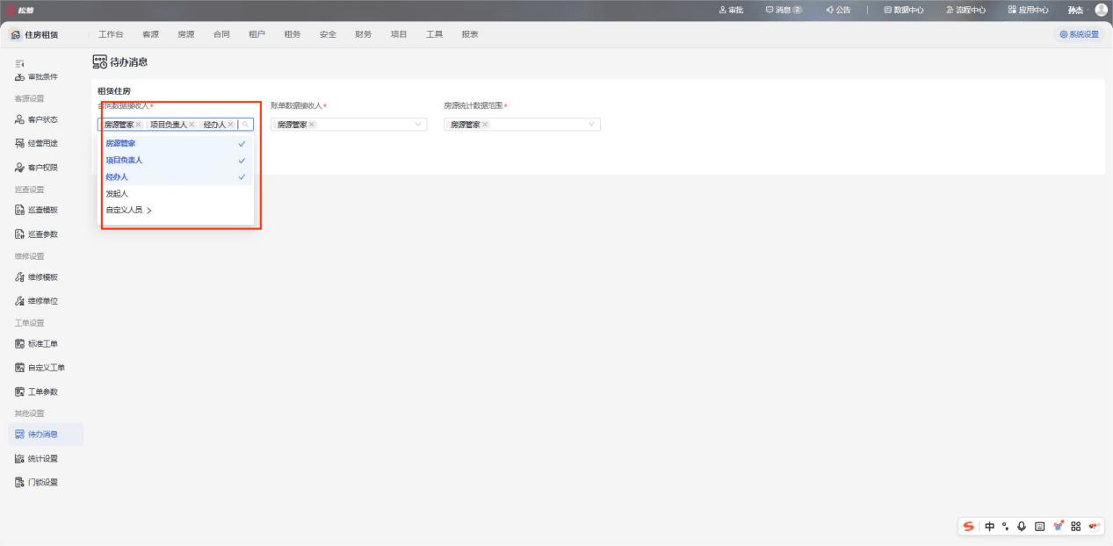1113x546 pixels.
Task: Click the Sogou input method icon
Action: click(969, 526)
